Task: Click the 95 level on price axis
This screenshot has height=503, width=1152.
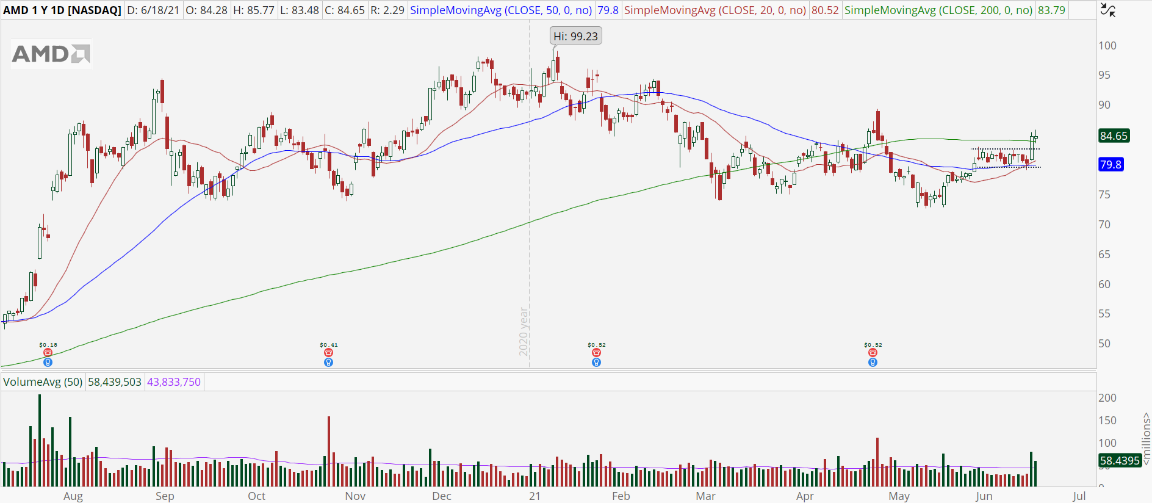Action: [x=1104, y=75]
